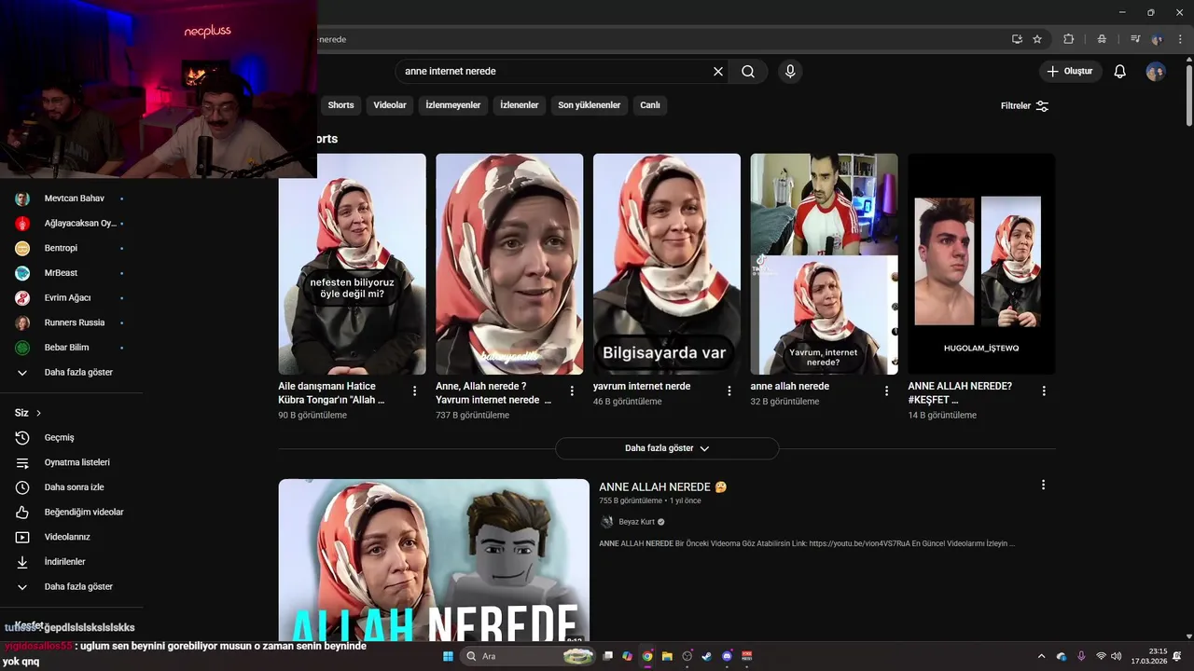This screenshot has height=671, width=1194.
Task: Open the Chrome extensions puzzle icon
Action: pos(1069,39)
